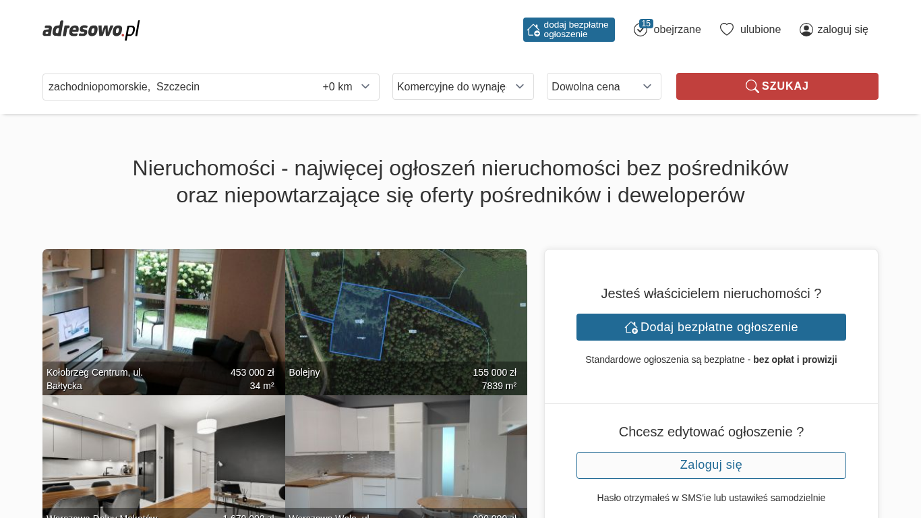The image size is (921, 518).
Task: Click the adresowo.pl logo
Action: (91, 30)
